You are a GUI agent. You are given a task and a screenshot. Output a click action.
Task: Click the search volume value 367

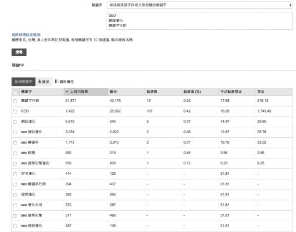69,226
